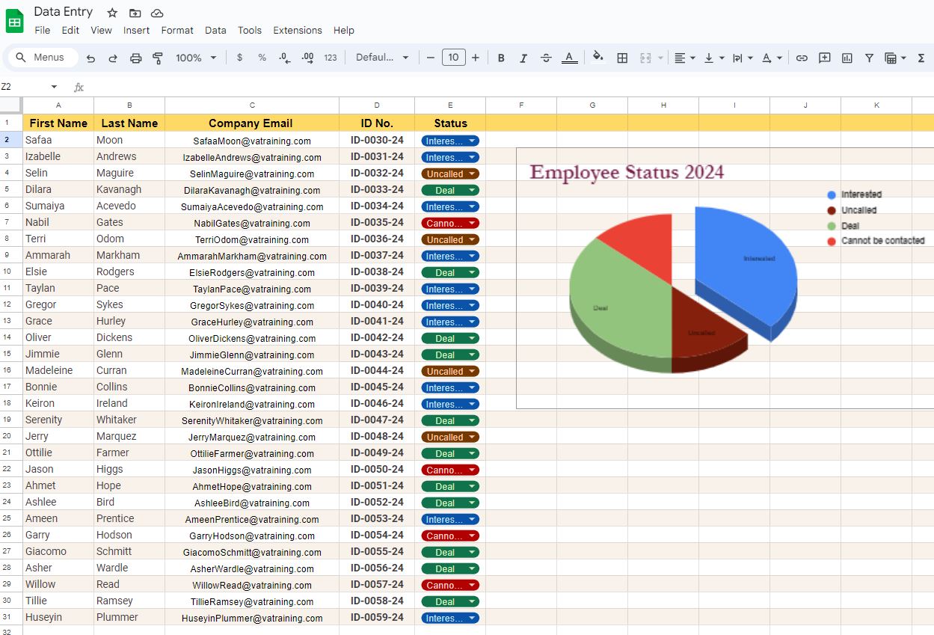Toggle italic formatting
The width and height of the screenshot is (934, 635).
point(523,58)
